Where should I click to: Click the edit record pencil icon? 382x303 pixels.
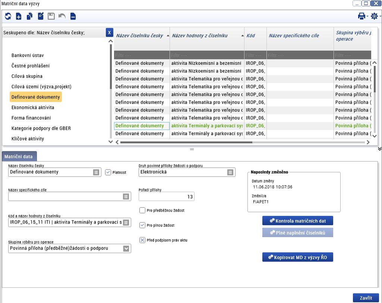click(x=40, y=16)
